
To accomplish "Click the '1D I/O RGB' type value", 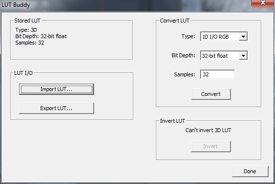I will tap(215, 37).
